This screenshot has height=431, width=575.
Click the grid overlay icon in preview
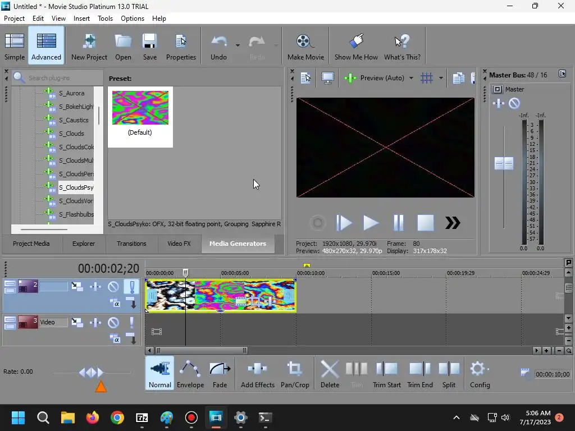(427, 77)
